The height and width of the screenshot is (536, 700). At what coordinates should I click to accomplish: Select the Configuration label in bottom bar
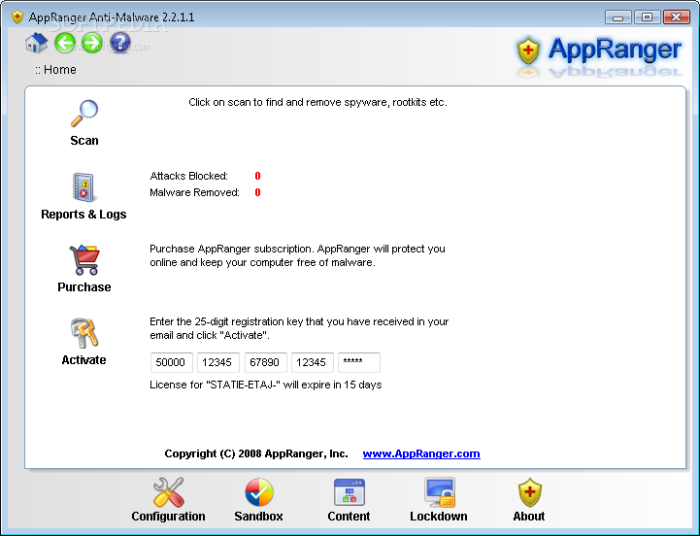pyautogui.click(x=168, y=517)
